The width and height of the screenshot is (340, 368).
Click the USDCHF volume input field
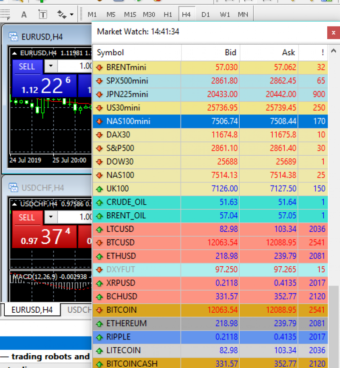[75, 217]
